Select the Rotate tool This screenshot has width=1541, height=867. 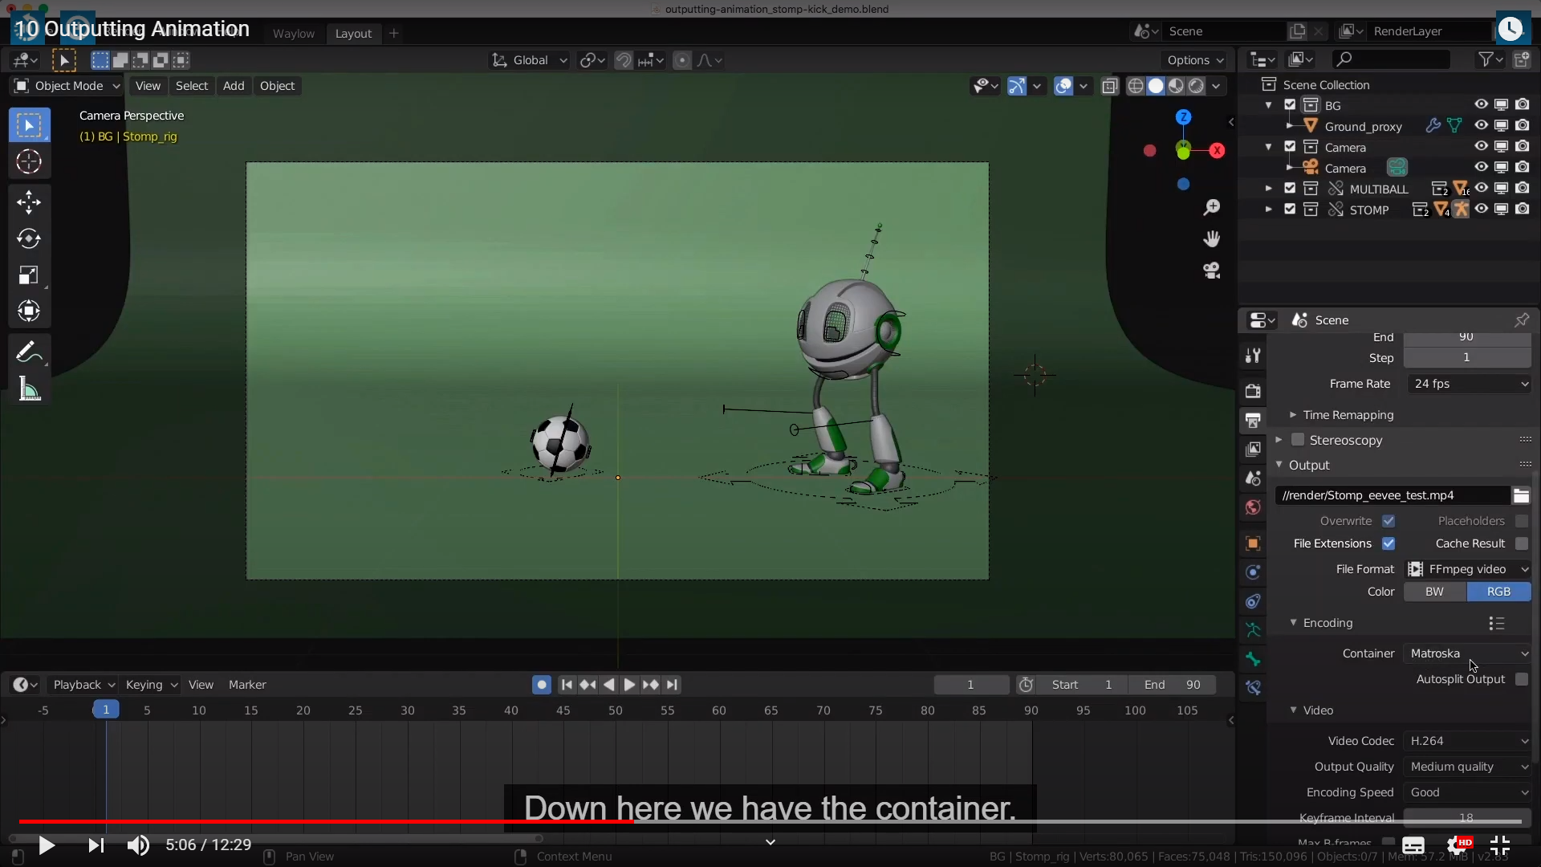(29, 238)
